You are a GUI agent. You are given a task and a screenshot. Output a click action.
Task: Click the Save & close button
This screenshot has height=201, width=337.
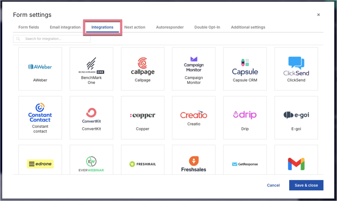coord(306,185)
